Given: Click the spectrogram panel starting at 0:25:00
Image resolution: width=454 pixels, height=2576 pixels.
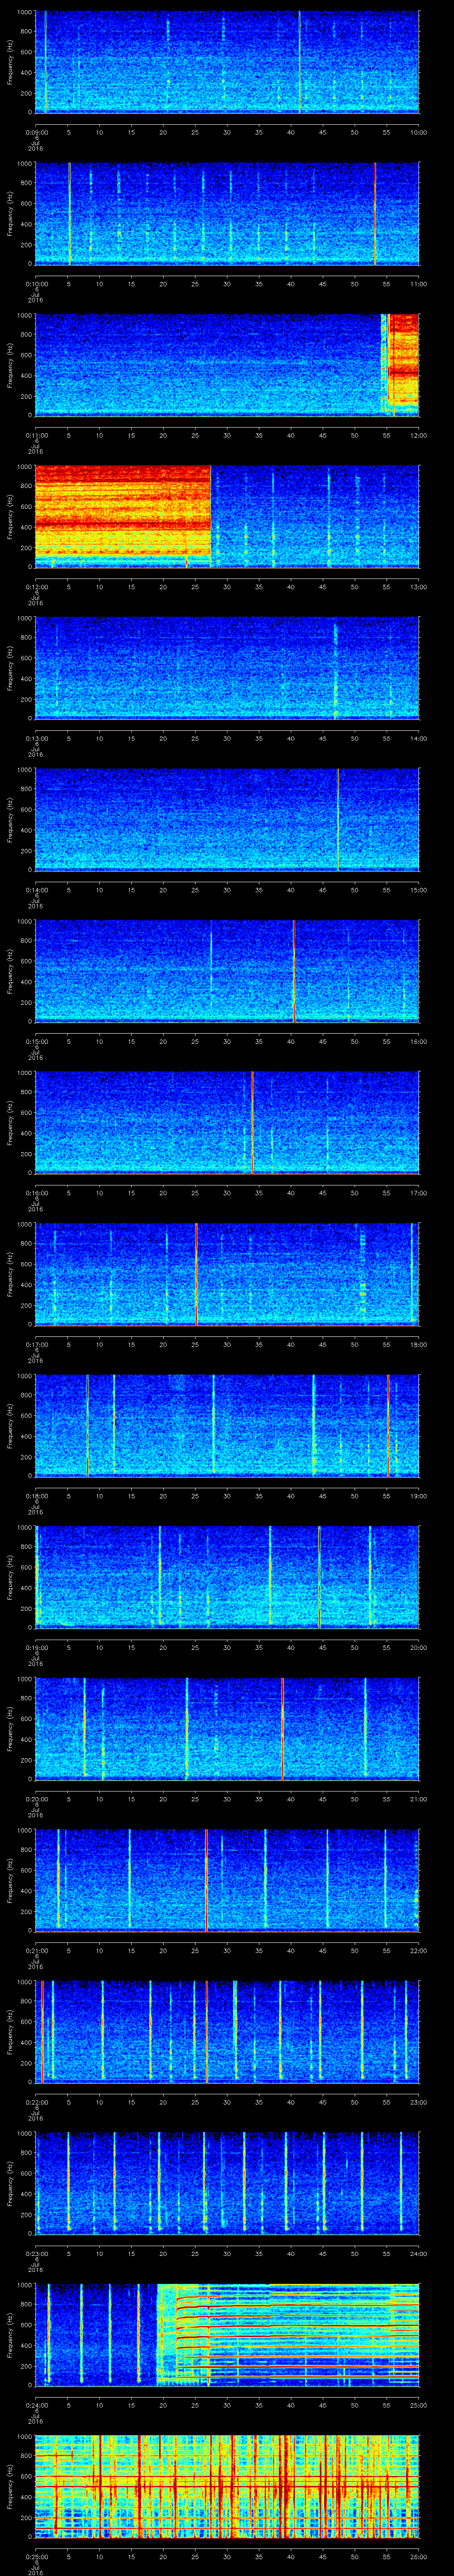Looking at the screenshot, I should pyautogui.click(x=227, y=2486).
